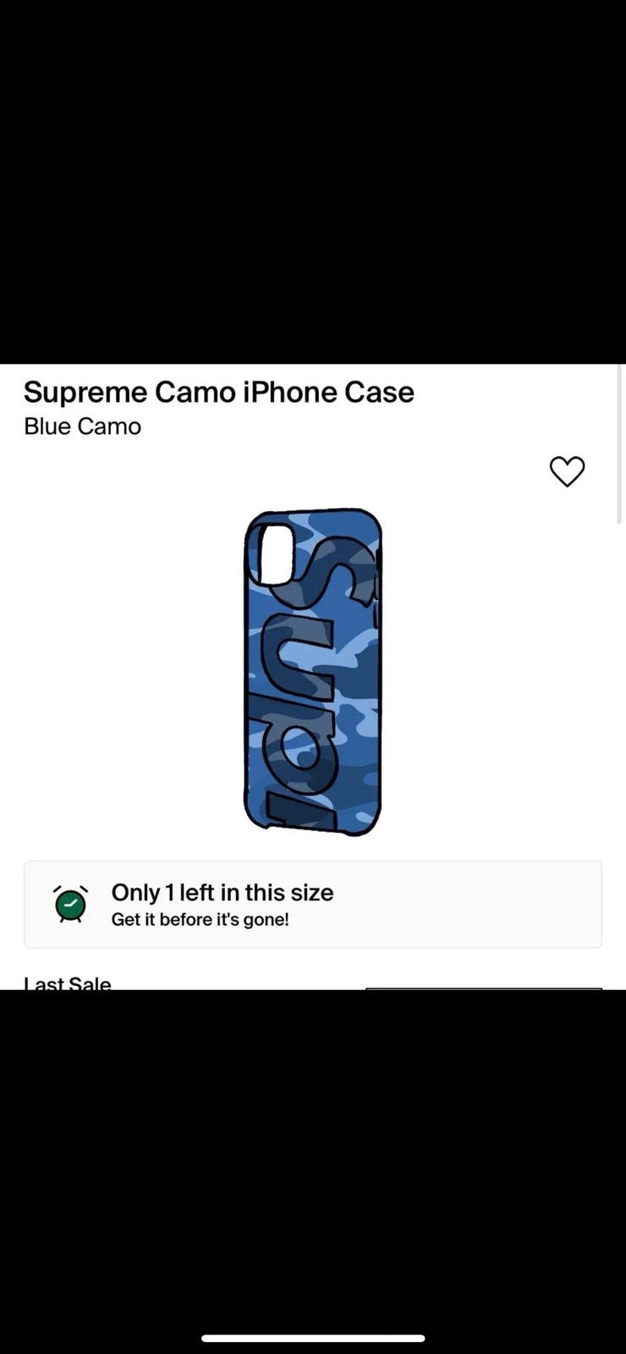Tap the heart favorite icon

click(x=567, y=471)
